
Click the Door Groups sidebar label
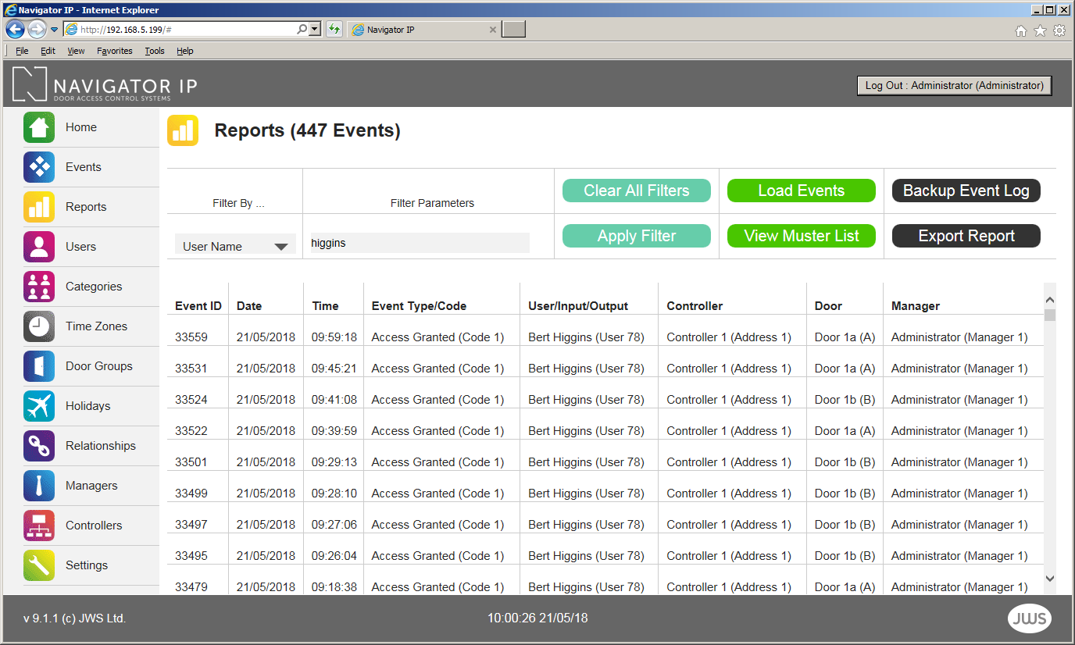(99, 366)
